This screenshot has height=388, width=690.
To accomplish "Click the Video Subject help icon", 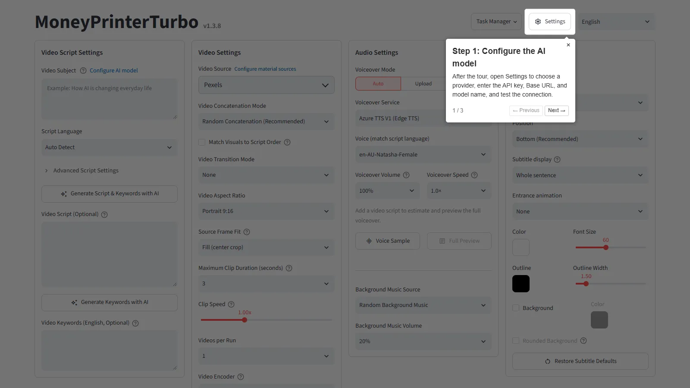I will [x=83, y=71].
